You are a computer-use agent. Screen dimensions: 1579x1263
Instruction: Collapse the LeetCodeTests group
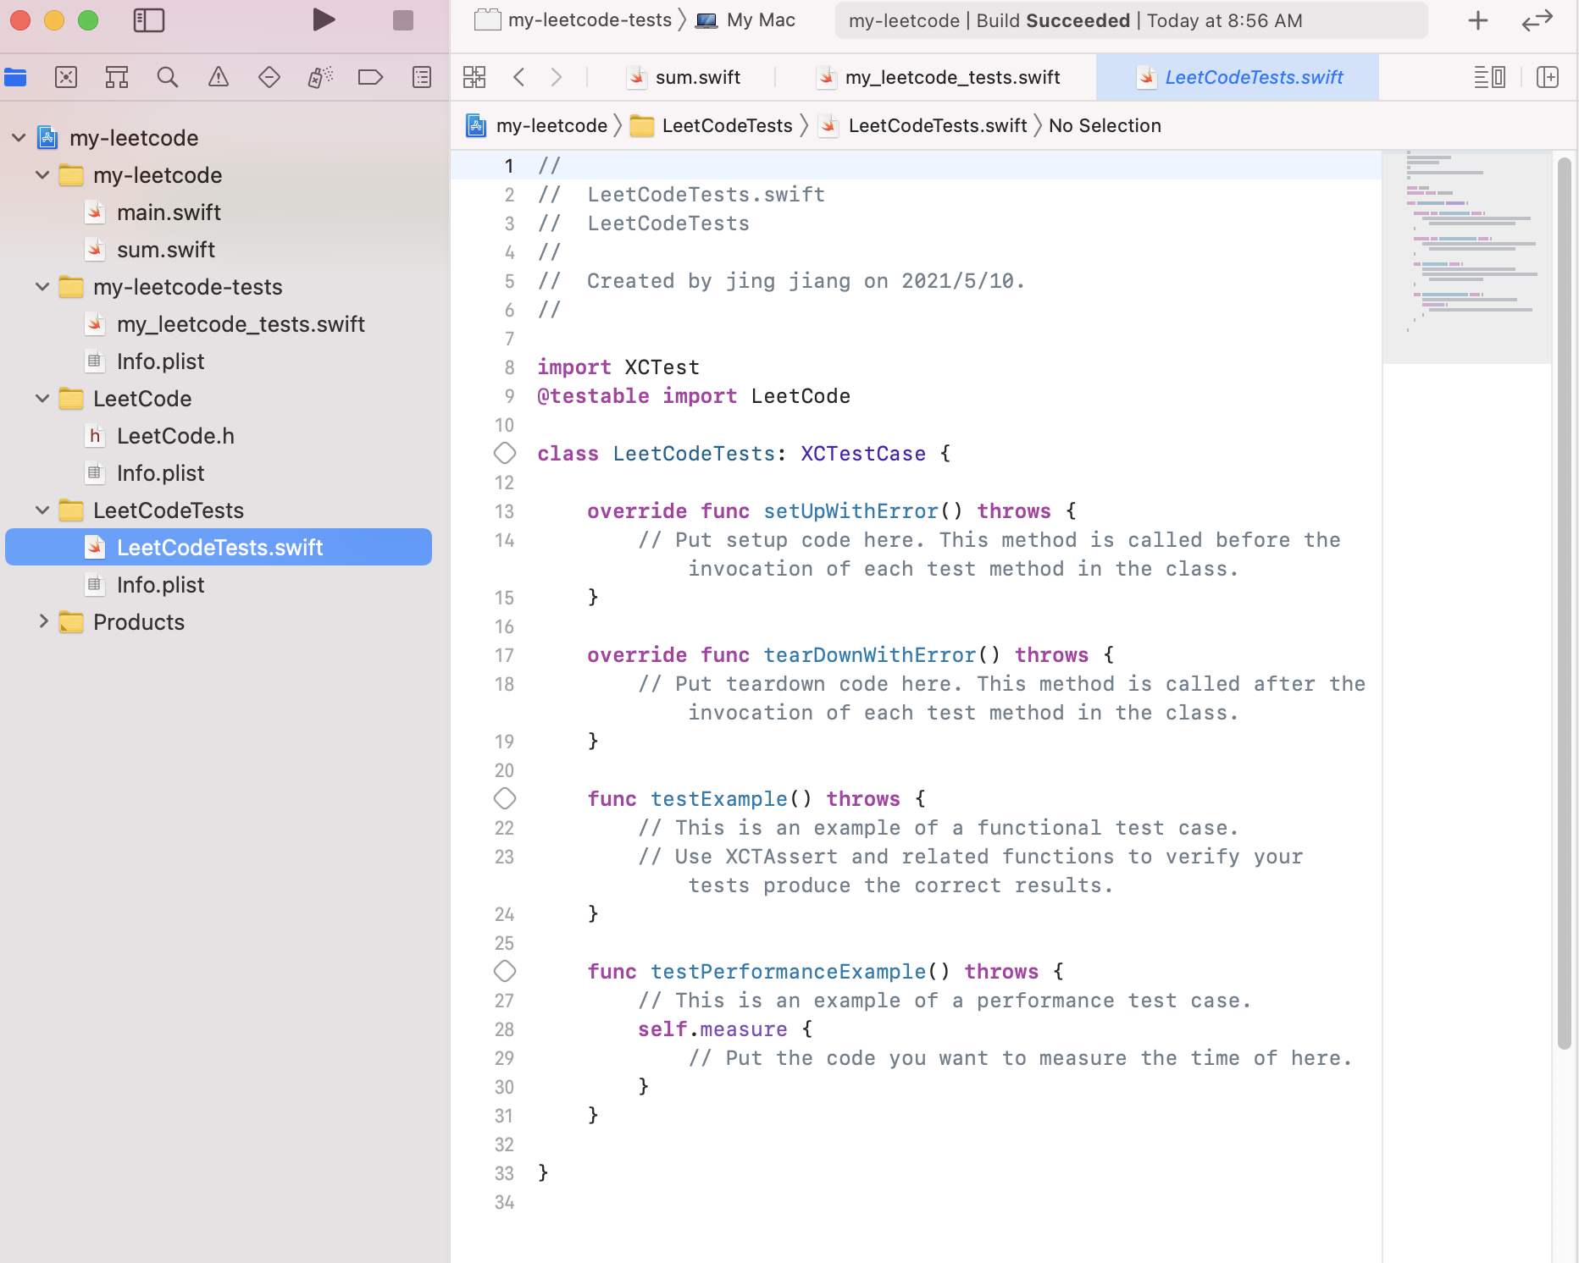42,510
